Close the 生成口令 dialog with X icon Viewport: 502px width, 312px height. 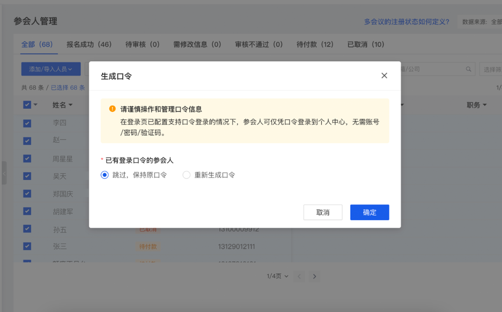pos(384,75)
